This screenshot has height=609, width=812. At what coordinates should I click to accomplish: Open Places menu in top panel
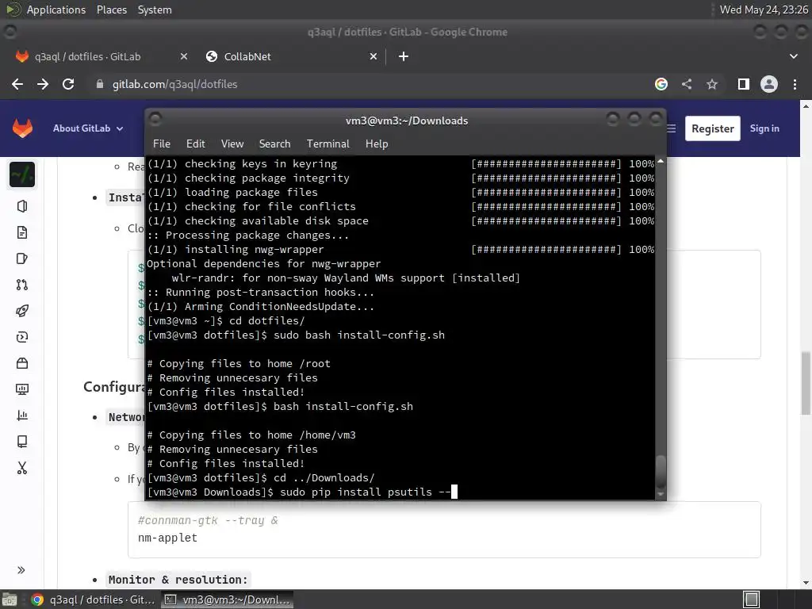[111, 10]
